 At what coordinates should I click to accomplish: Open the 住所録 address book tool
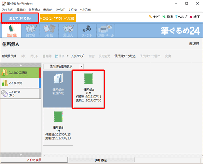pyautogui.click(x=12, y=31)
